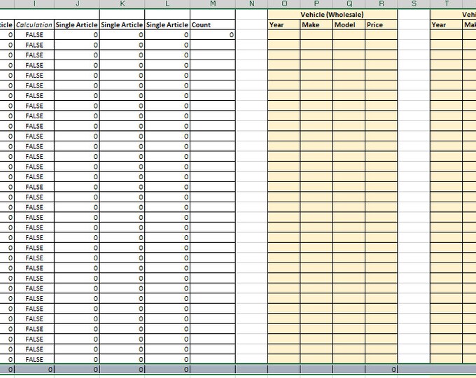Image resolution: width=476 pixels, height=378 pixels.
Task: Select column K header
Action: pos(122,3)
